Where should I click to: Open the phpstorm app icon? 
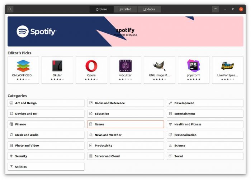[x=194, y=66]
